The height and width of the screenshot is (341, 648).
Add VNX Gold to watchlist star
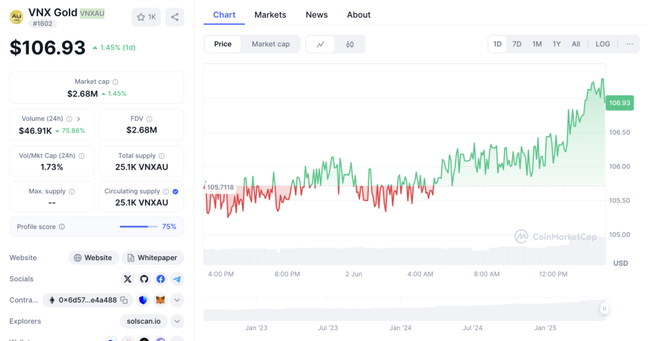(x=146, y=17)
